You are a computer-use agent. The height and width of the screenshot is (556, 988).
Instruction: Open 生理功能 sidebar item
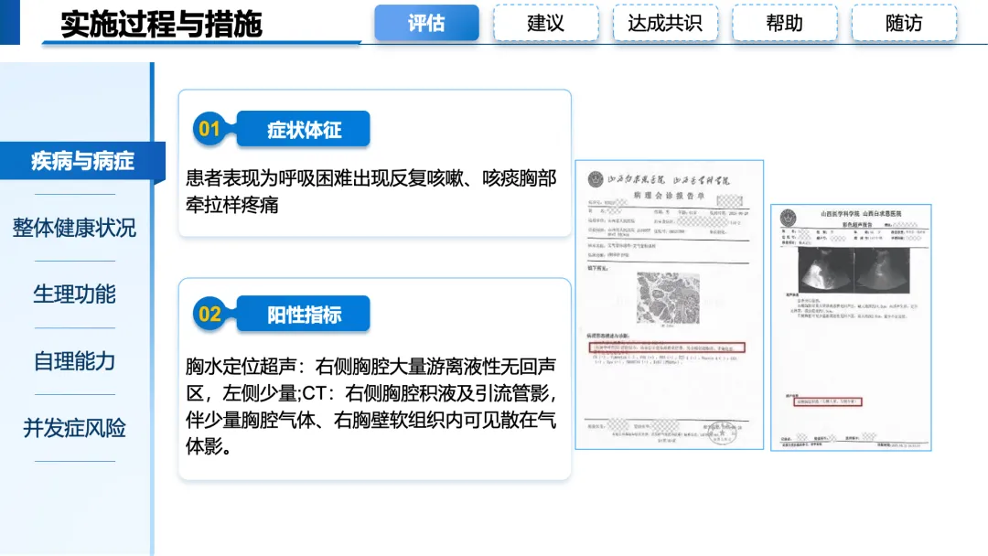click(x=74, y=294)
